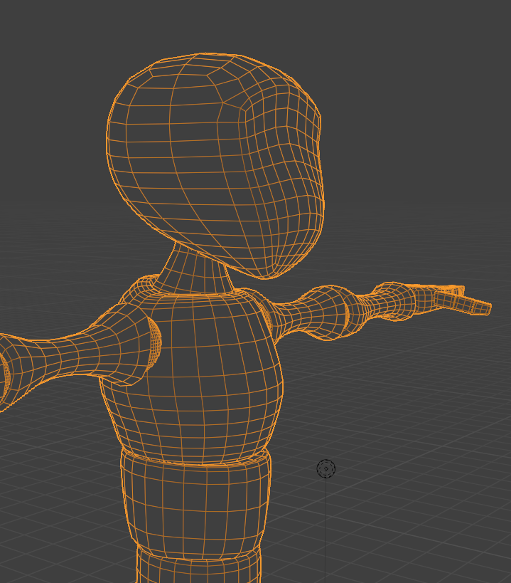The image size is (511, 583).
Task: Select the character's large head mesh
Action: pos(213,157)
